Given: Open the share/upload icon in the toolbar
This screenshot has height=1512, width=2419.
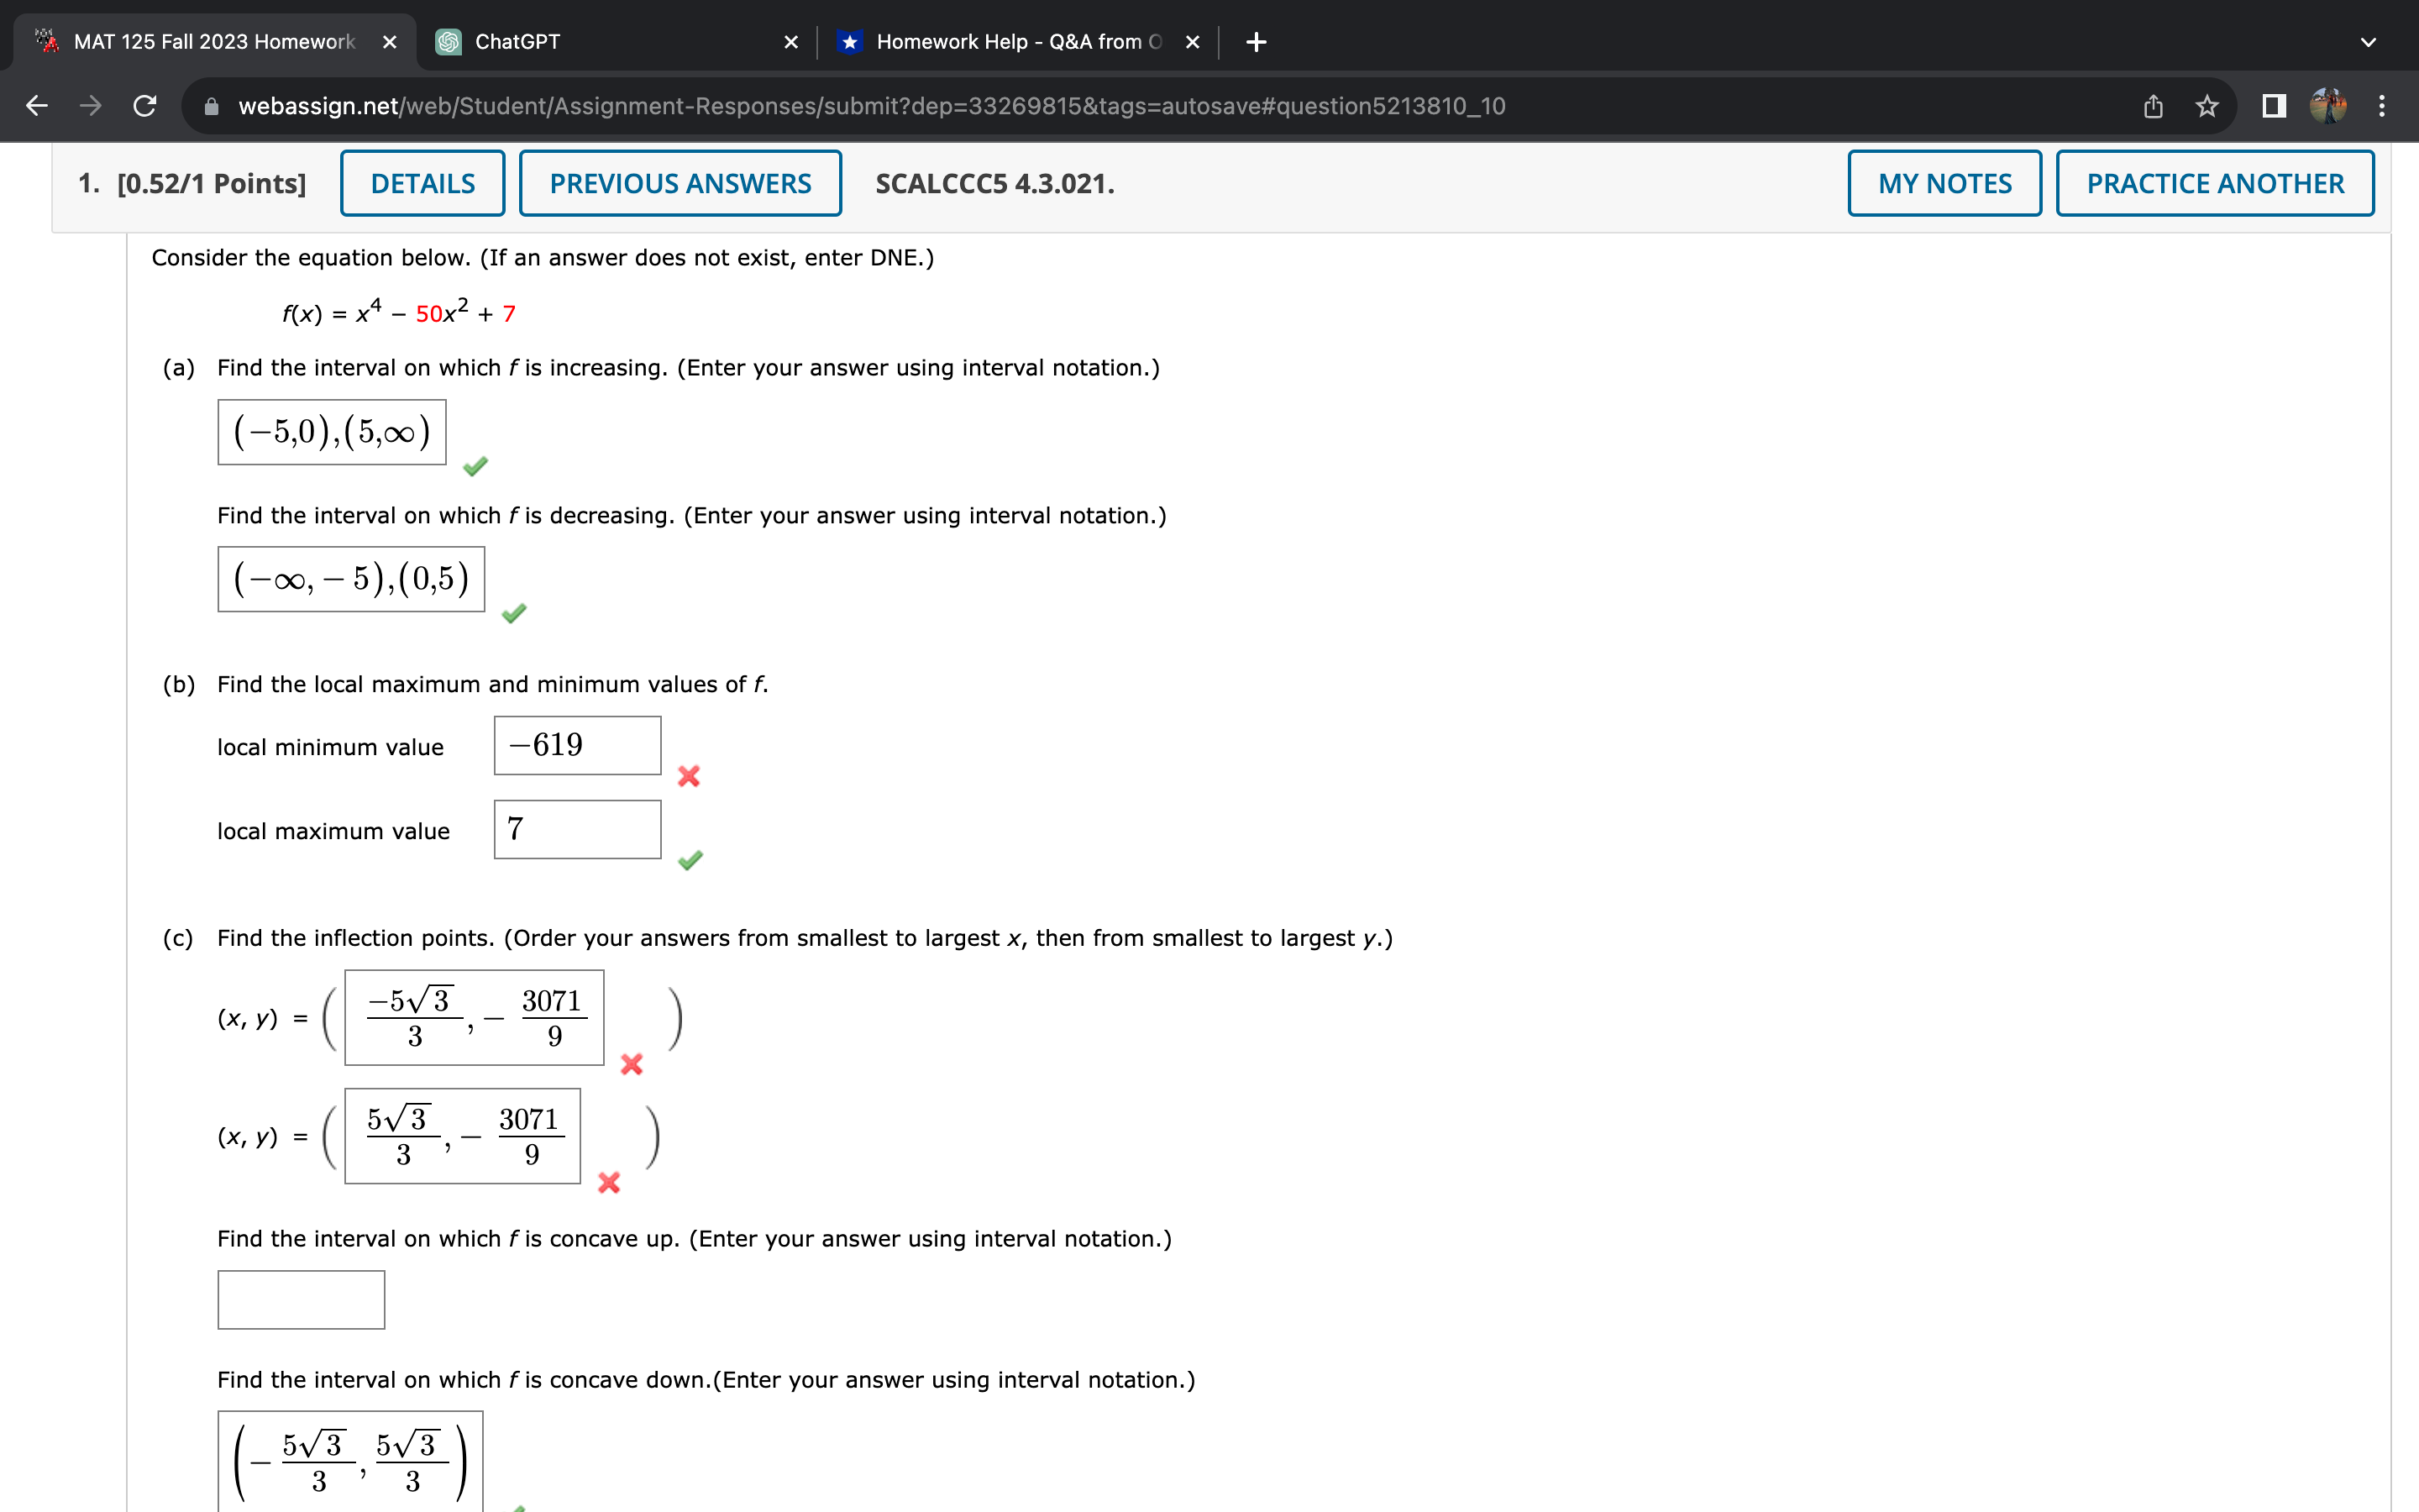Looking at the screenshot, I should pos(2152,106).
